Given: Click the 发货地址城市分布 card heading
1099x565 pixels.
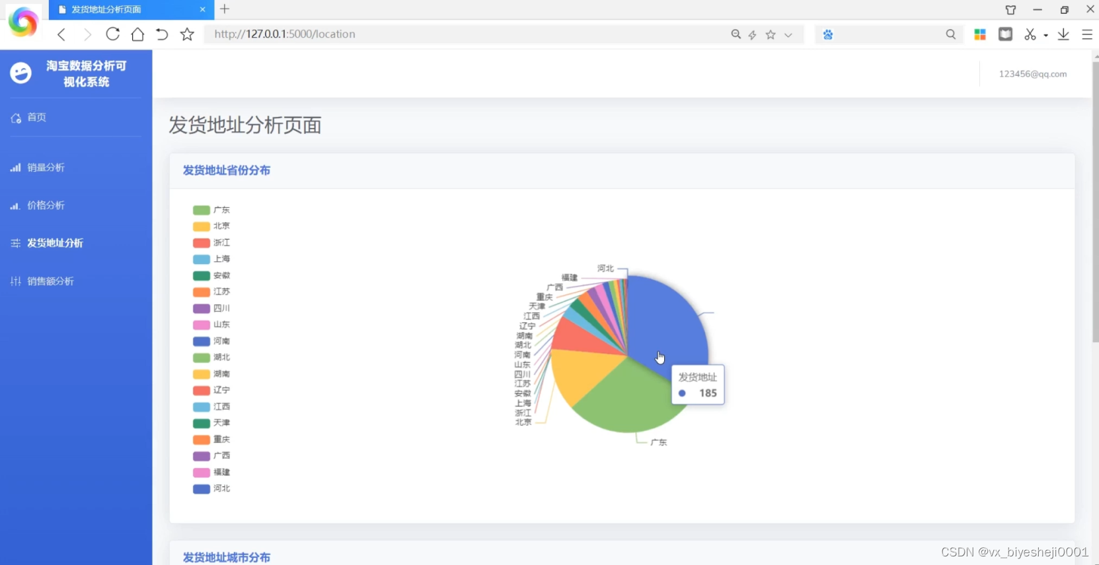Looking at the screenshot, I should click(x=226, y=557).
